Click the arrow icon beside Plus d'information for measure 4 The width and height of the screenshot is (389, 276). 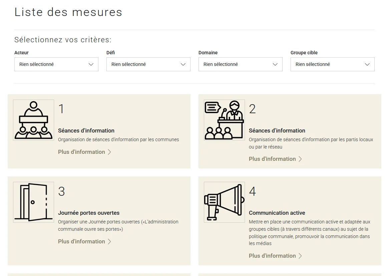click(x=300, y=256)
